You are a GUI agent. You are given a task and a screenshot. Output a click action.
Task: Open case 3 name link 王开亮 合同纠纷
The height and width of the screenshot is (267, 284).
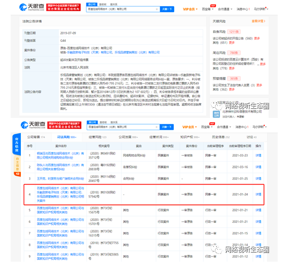tap(60, 179)
